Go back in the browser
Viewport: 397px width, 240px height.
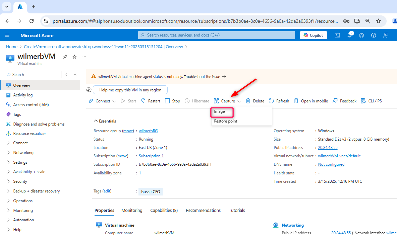[x=7, y=21]
